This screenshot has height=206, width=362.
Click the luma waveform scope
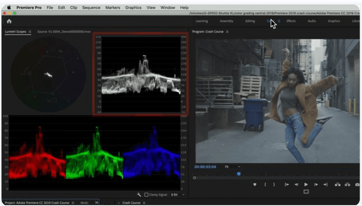point(140,74)
